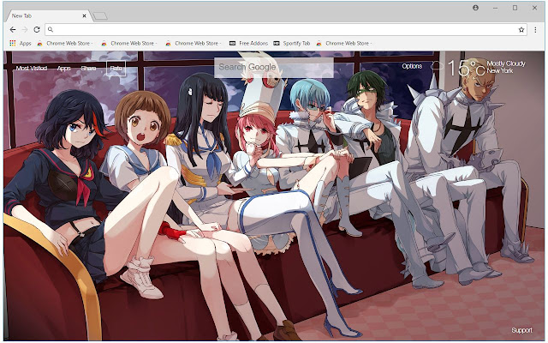Open the Free Addons bookmark
This screenshot has height=343, width=548.
pyautogui.click(x=249, y=44)
